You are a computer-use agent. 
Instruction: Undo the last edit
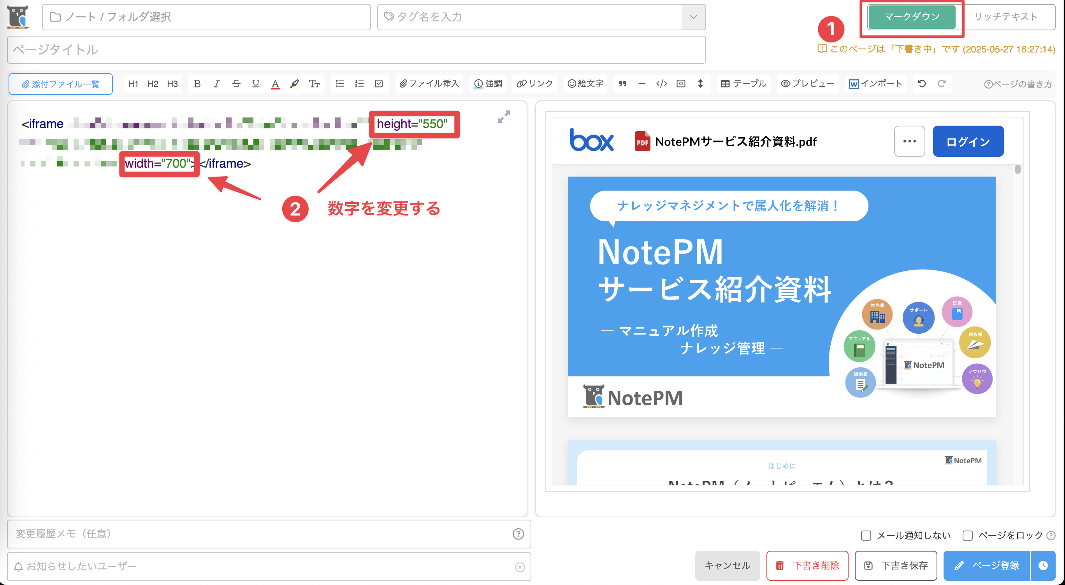click(x=922, y=84)
